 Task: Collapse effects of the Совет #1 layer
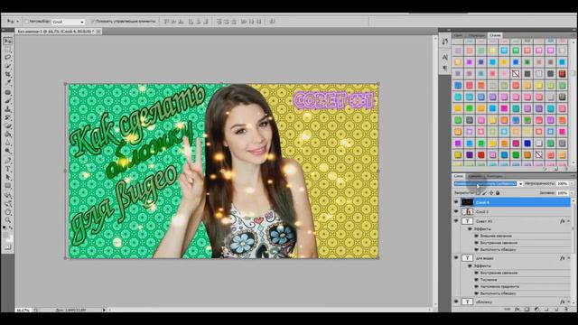(568, 221)
